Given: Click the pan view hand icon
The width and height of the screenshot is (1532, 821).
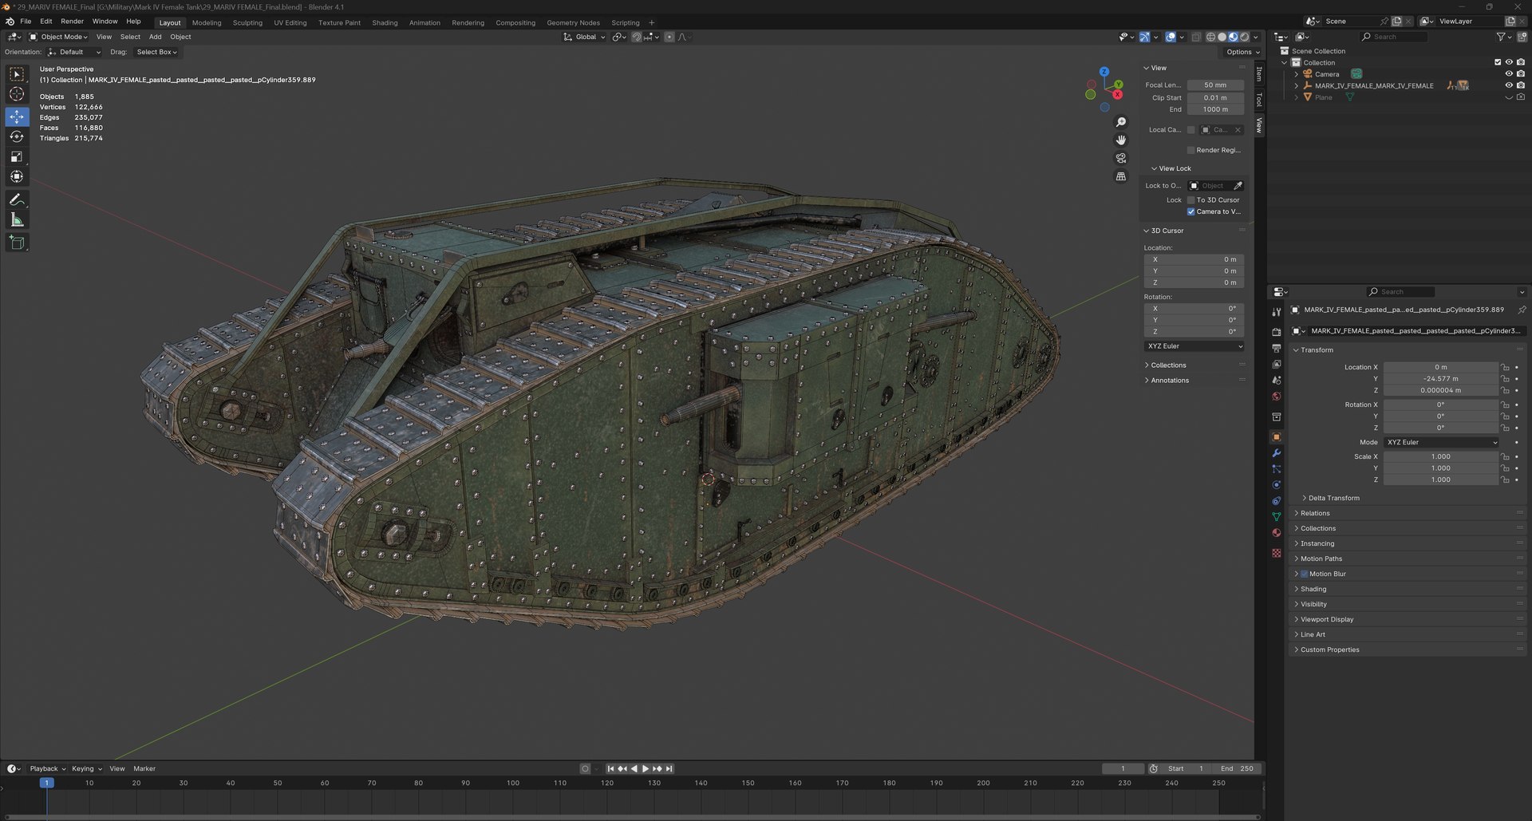Looking at the screenshot, I should click(1121, 140).
